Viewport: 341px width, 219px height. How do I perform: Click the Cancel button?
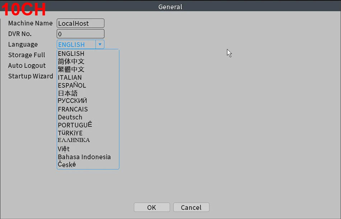point(191,208)
